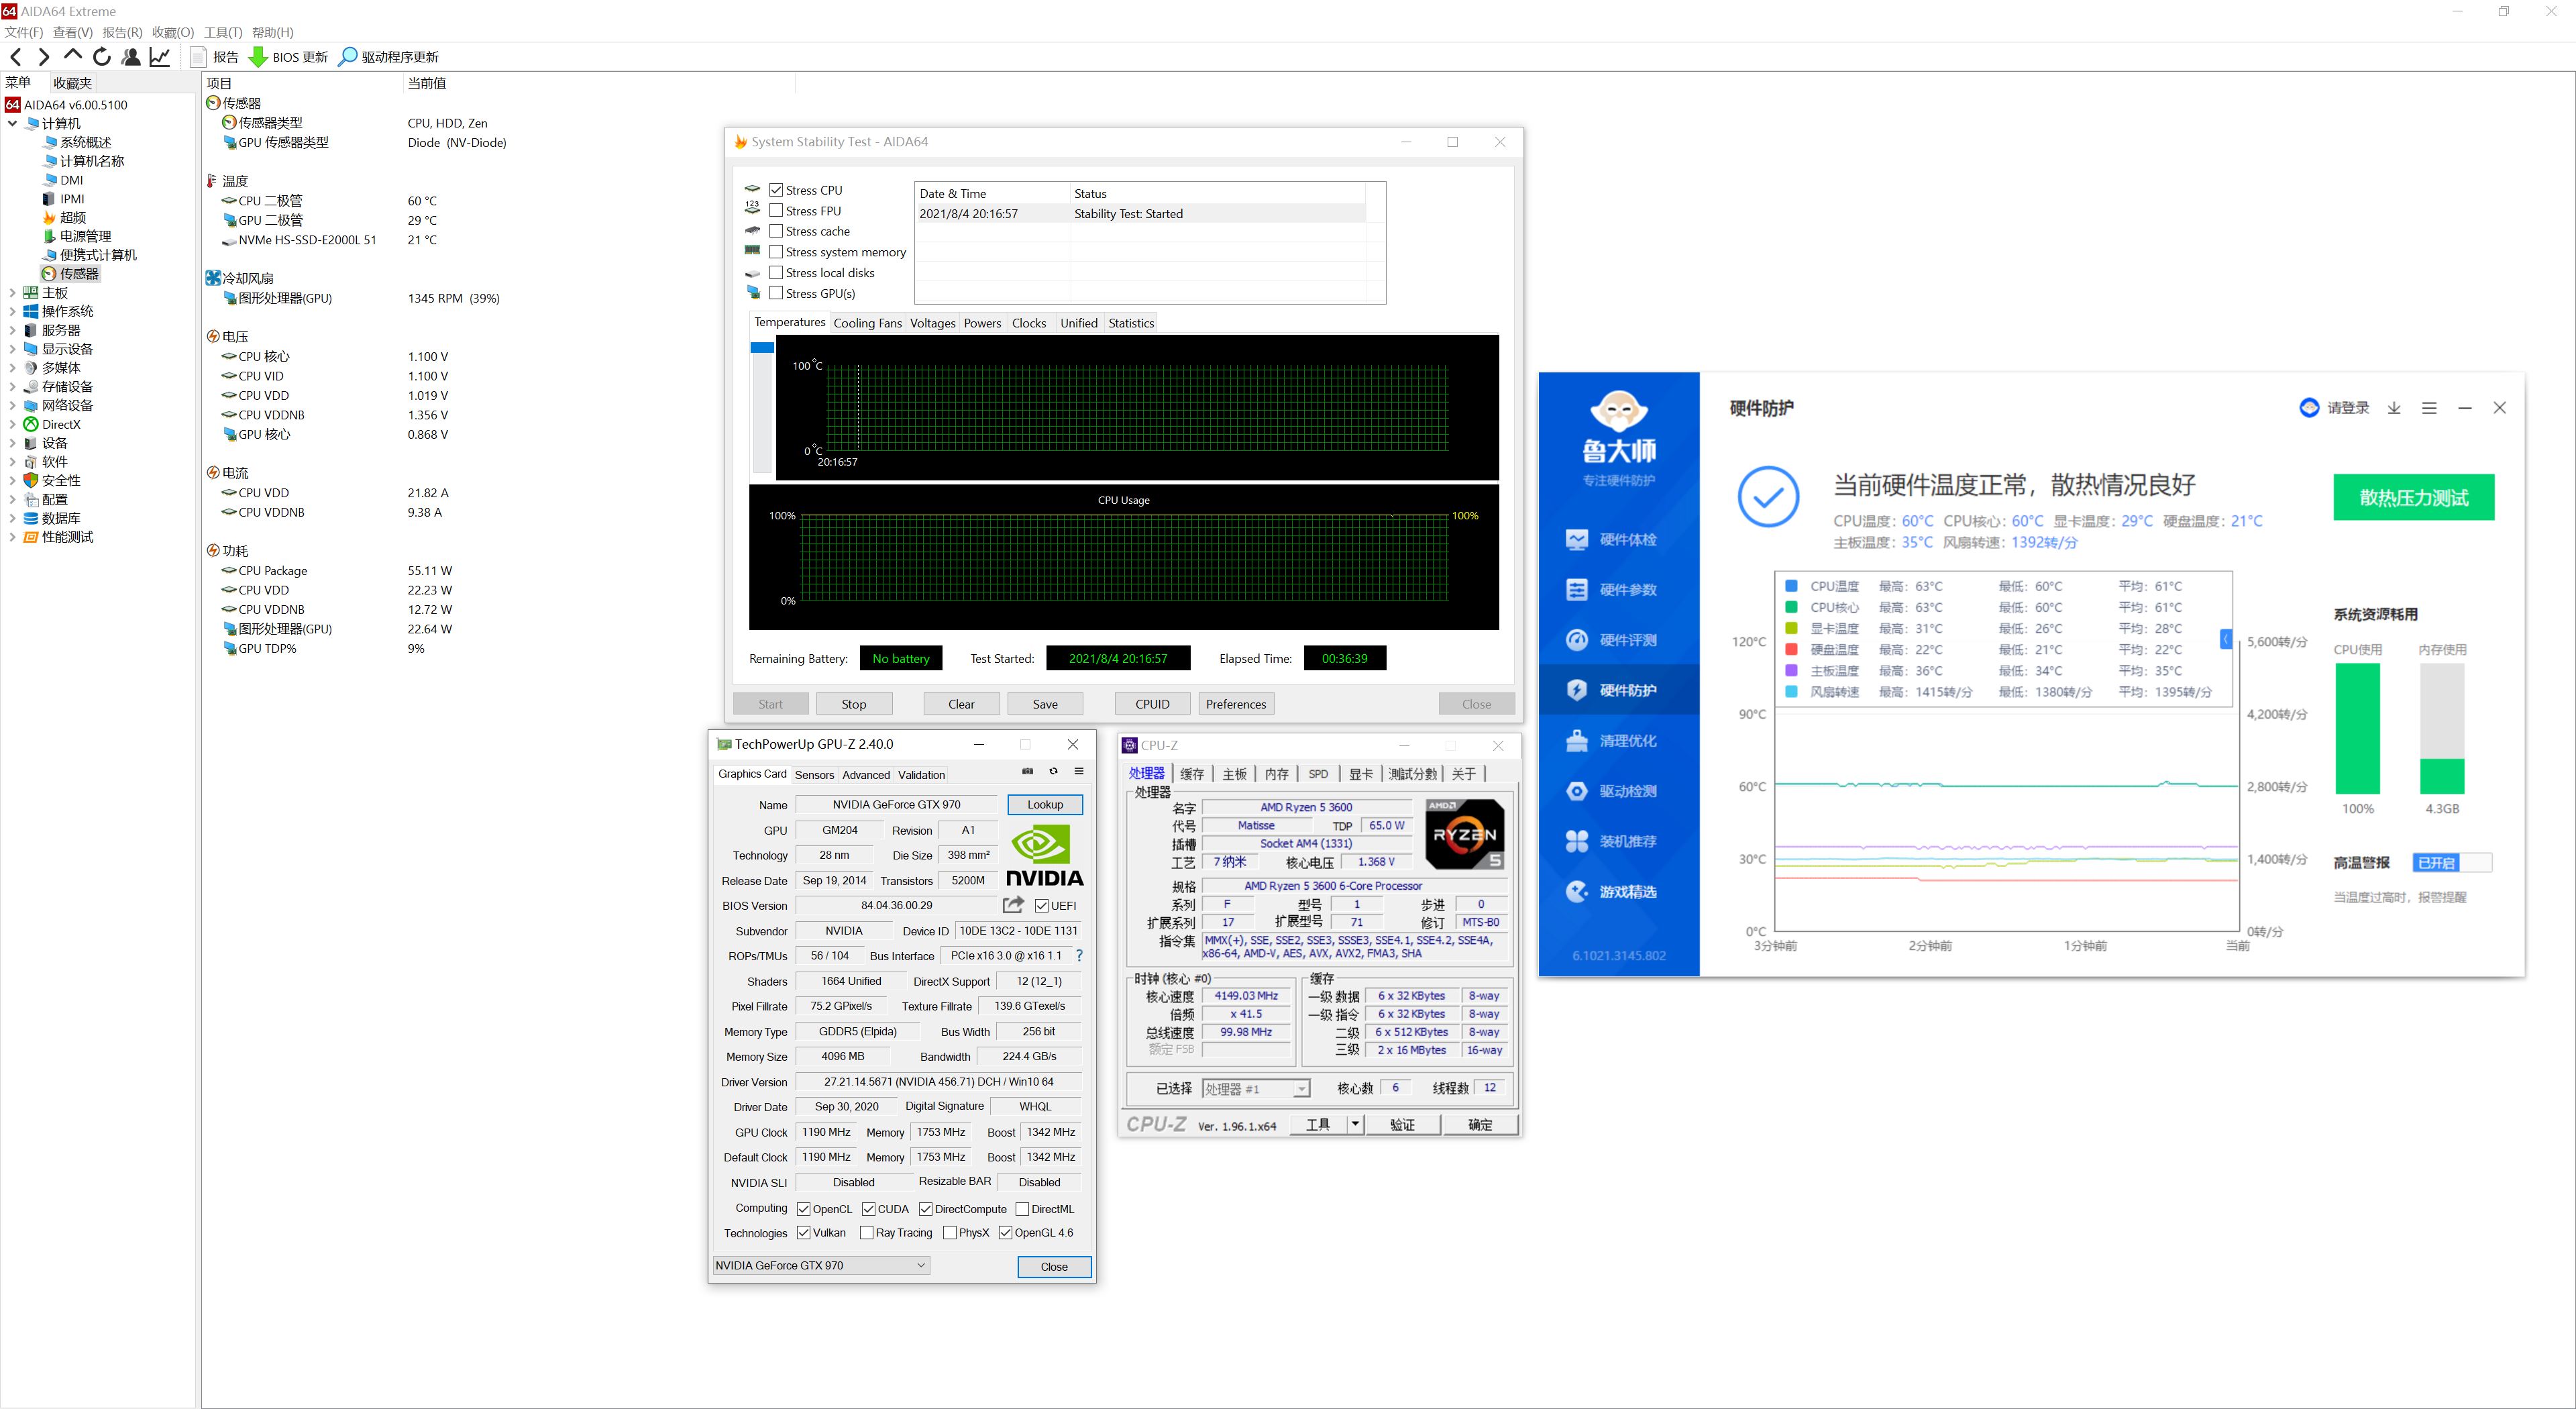
Task: Expand the 存储设备 tree node
Action: tap(12, 386)
